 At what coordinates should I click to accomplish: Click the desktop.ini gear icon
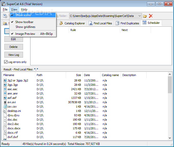(5, 111)
